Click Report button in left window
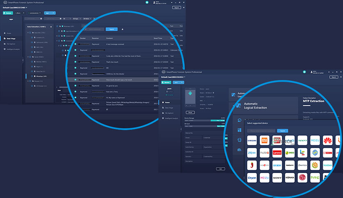This screenshot has width=343, height=198. tap(176, 8)
